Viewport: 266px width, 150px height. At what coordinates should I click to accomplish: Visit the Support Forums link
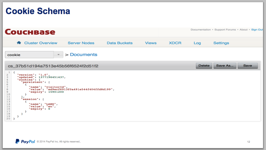pos(225,30)
